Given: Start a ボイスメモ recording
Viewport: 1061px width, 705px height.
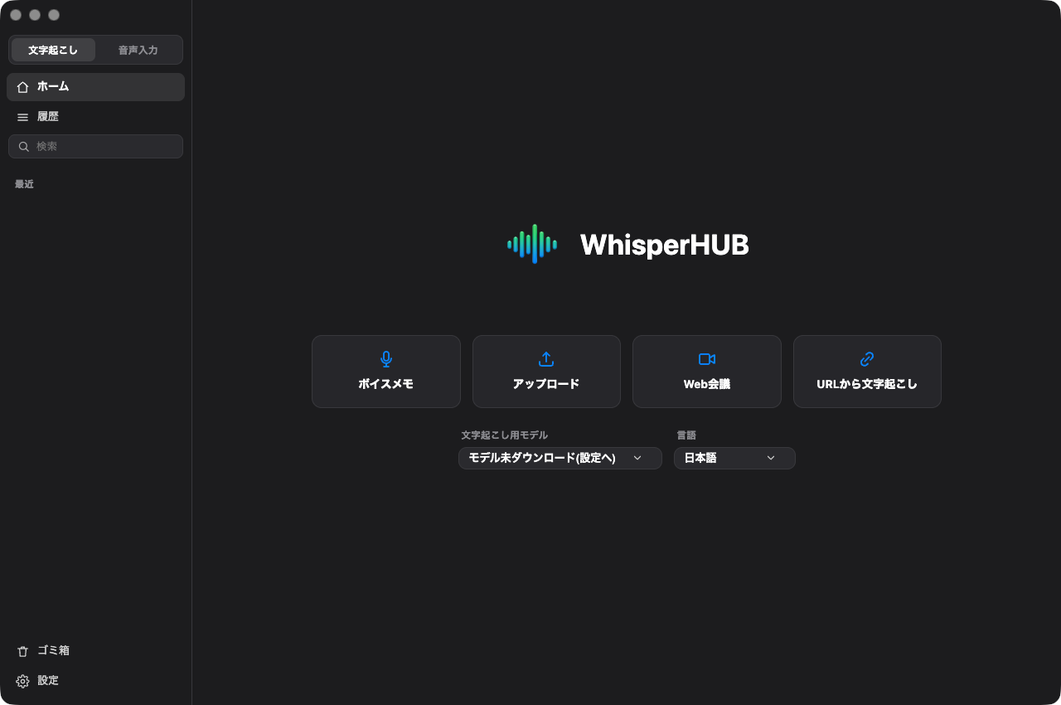Looking at the screenshot, I should [x=386, y=372].
